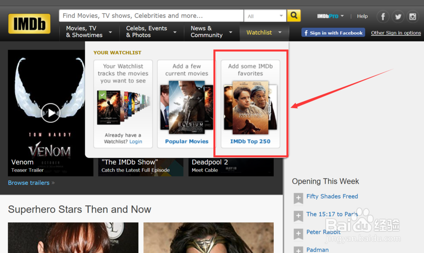The height and width of the screenshot is (253, 424).
Task: Expand News & Community arrow
Action: [231, 32]
